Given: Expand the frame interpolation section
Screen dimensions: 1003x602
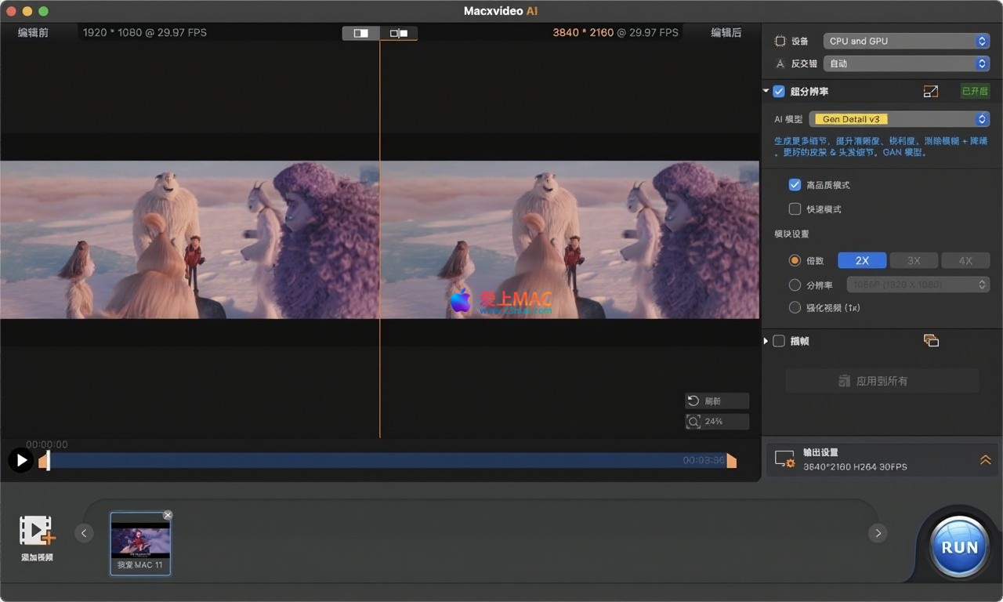Looking at the screenshot, I should 766,341.
